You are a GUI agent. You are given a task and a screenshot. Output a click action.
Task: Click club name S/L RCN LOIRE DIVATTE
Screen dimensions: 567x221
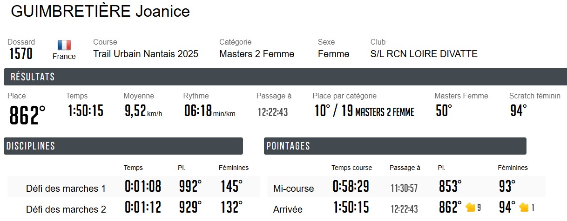tap(424, 54)
